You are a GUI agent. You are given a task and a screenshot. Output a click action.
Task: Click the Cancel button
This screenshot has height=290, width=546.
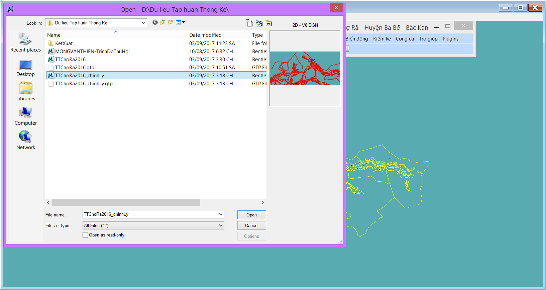tap(251, 225)
